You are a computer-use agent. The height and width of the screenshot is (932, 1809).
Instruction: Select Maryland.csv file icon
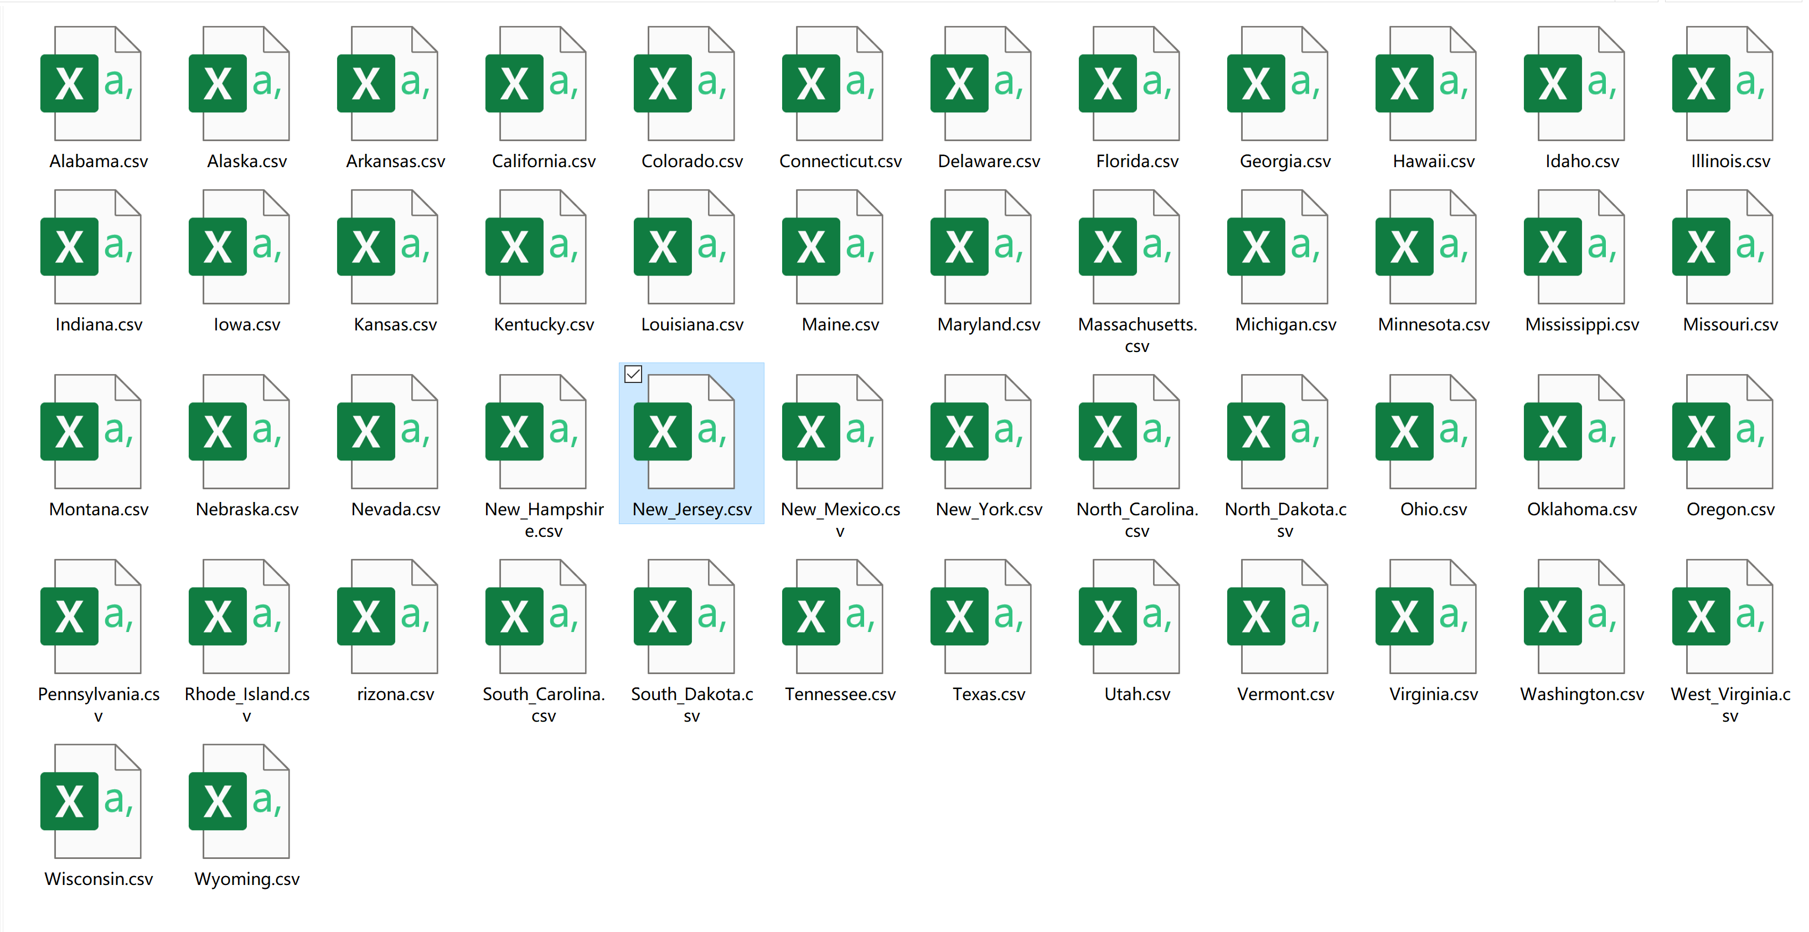pyautogui.click(x=981, y=246)
